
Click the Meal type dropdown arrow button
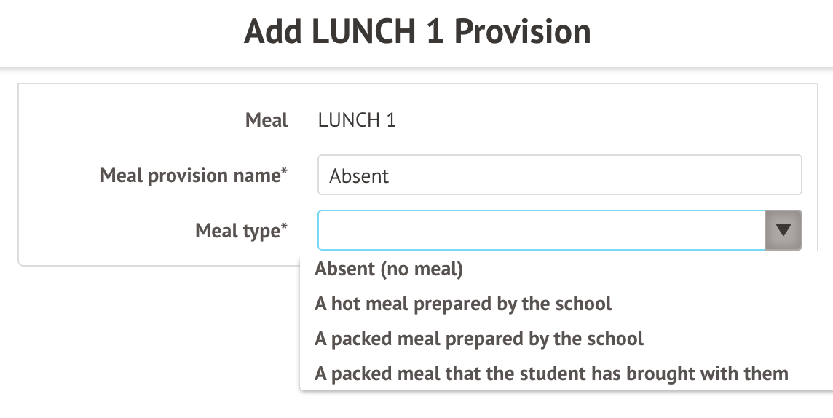coord(783,230)
